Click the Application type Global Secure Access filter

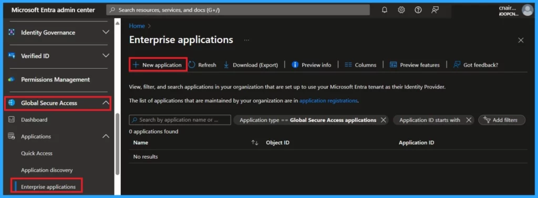point(308,120)
